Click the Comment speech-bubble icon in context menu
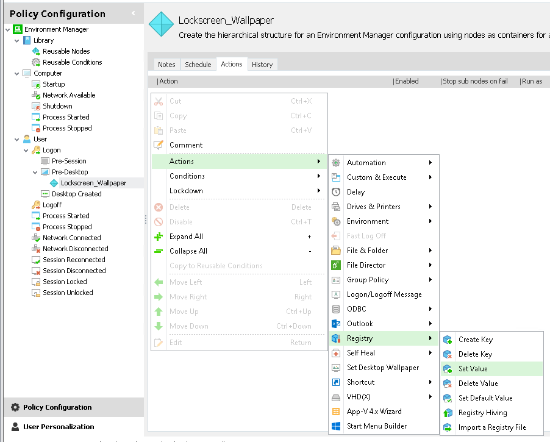 pyautogui.click(x=159, y=145)
